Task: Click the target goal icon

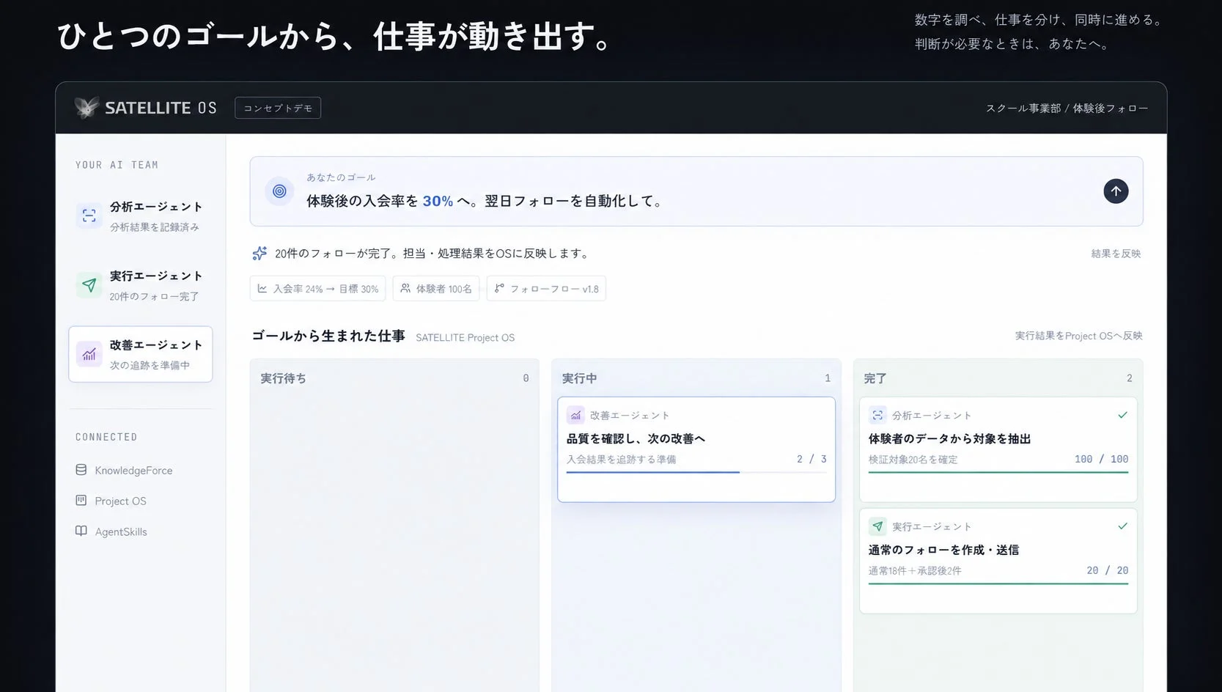Action: coord(279,191)
